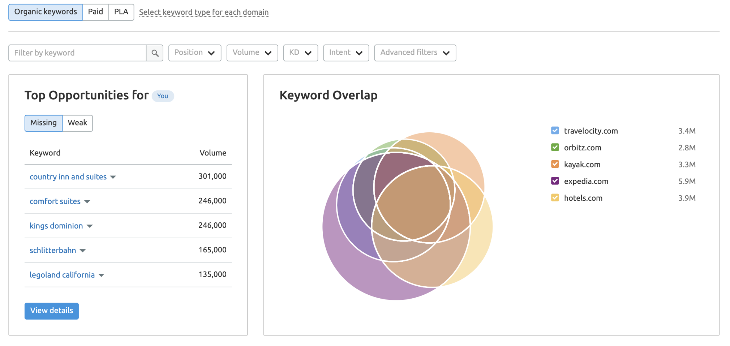Uncheck the travelocity.com checkbox
The height and width of the screenshot is (346, 730).
click(555, 131)
